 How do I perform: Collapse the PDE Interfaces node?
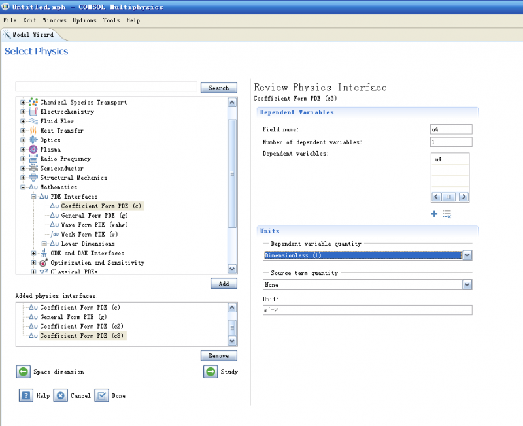click(x=34, y=197)
